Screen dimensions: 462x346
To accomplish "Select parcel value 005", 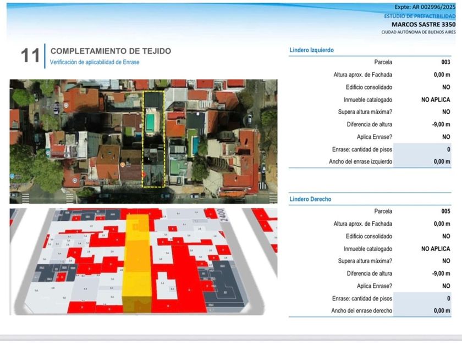I will click(446, 211).
